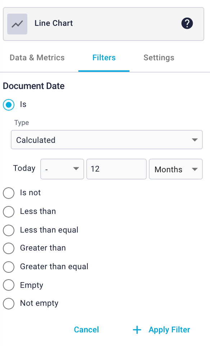Screen dimensions: 210x346
Task: Click the "12" value input field
Action: (116, 169)
